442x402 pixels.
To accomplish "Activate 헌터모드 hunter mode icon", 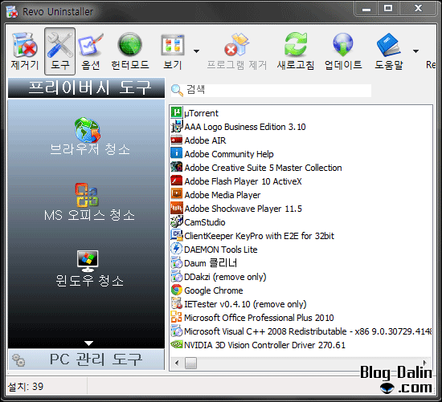I will tap(130, 51).
